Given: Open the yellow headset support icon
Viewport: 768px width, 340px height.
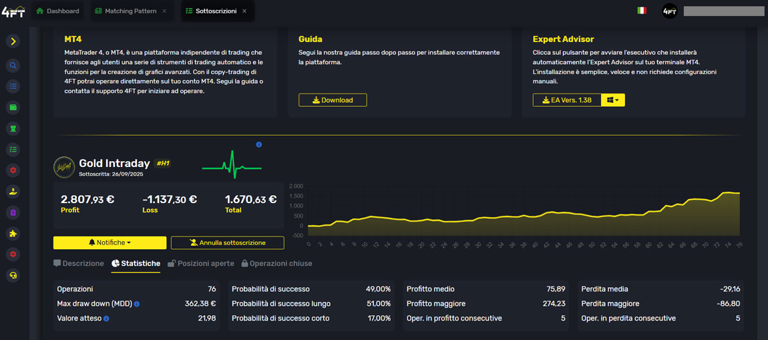Looking at the screenshot, I should [13, 276].
